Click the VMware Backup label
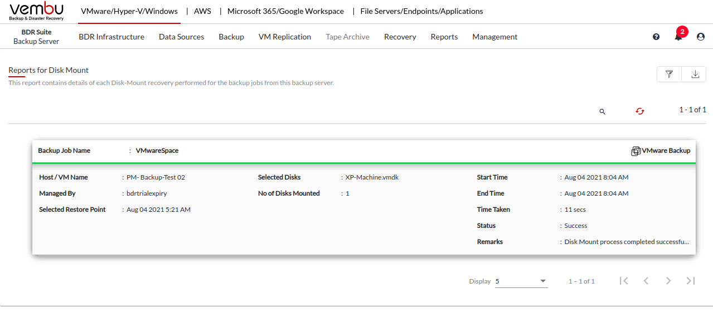The width and height of the screenshot is (713, 323). pyautogui.click(x=666, y=151)
